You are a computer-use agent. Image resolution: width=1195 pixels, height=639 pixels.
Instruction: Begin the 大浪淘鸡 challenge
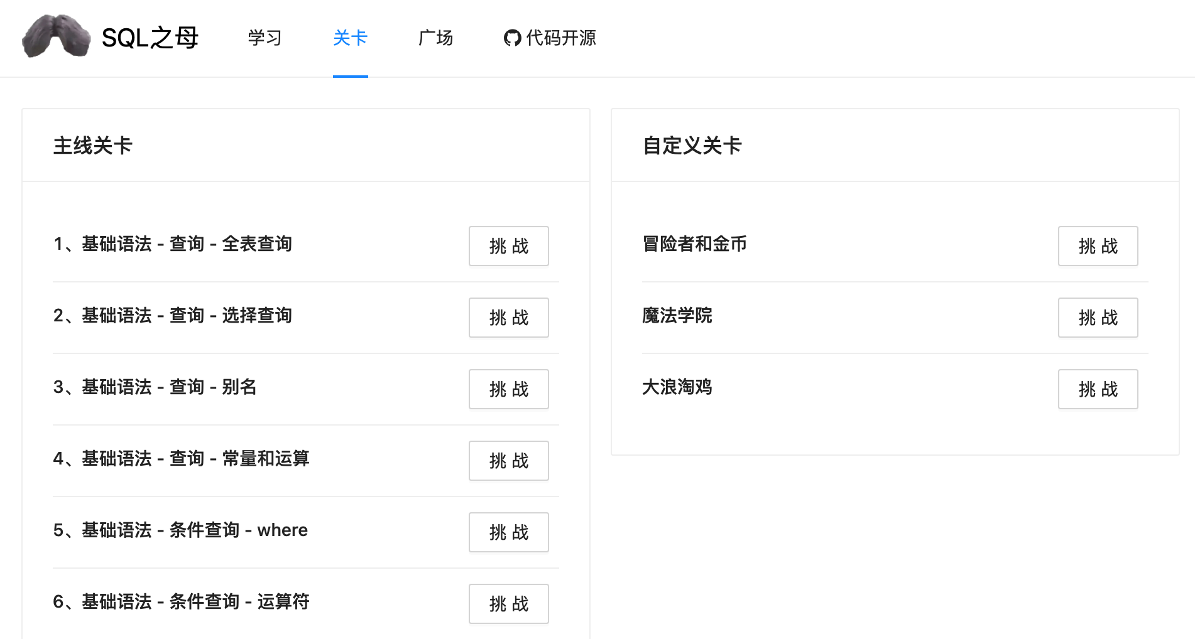point(1098,389)
